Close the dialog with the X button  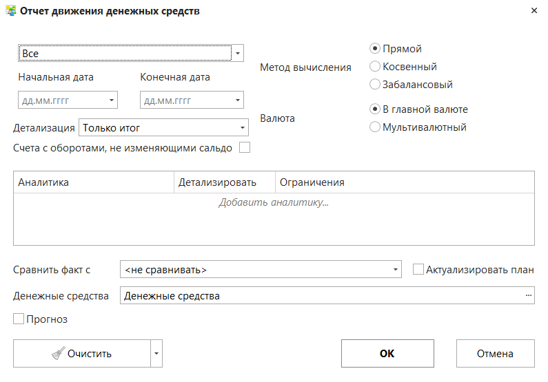(x=534, y=11)
